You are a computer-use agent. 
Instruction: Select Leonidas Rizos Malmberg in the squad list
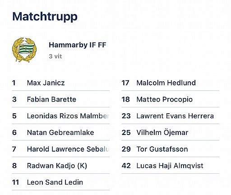61,116
